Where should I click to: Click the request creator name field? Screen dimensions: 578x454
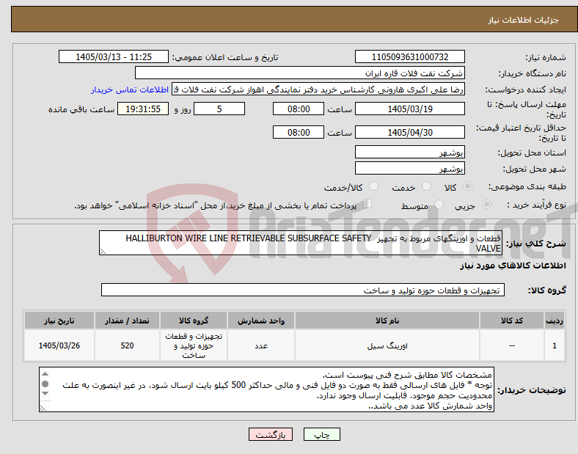pyautogui.click(x=318, y=89)
